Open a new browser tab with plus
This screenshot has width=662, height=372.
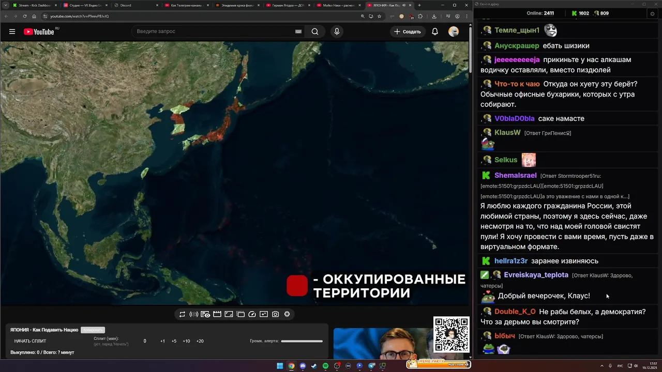click(x=419, y=5)
